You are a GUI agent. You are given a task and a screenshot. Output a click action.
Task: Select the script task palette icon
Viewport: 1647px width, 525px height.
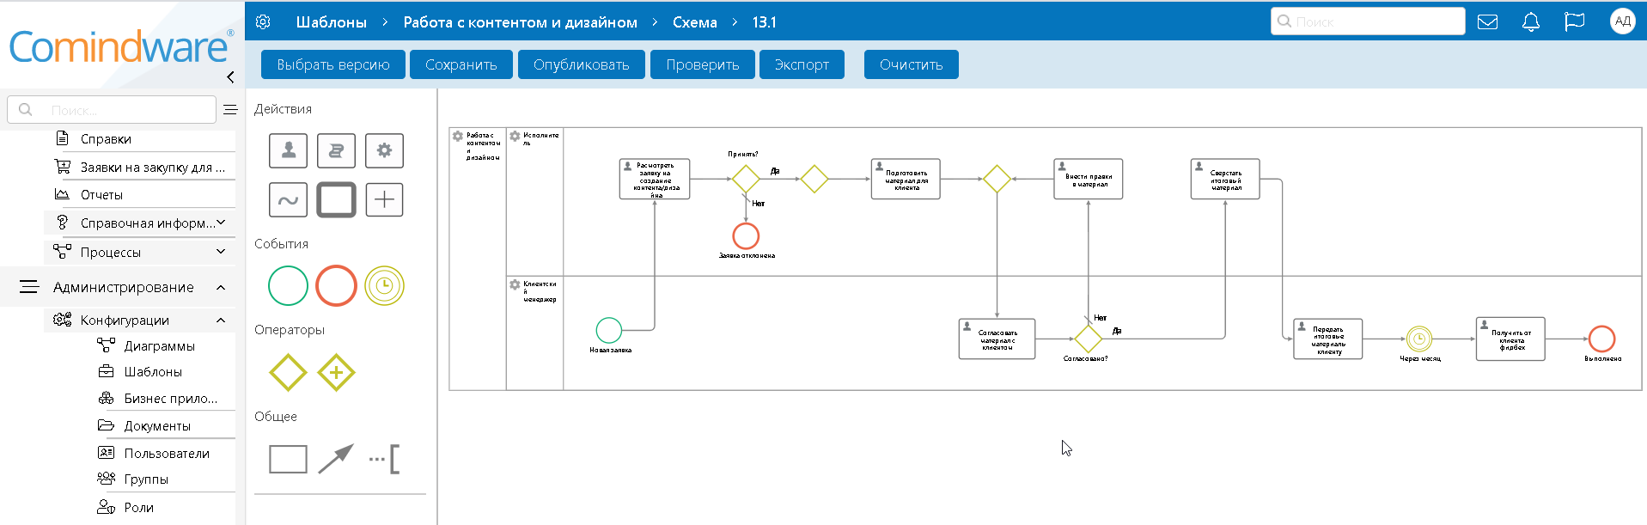tap(336, 151)
